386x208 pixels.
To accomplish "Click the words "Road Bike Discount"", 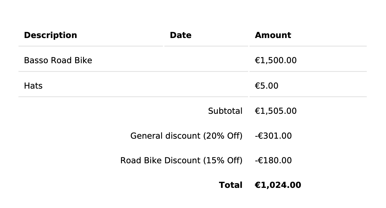I will 160,161.
